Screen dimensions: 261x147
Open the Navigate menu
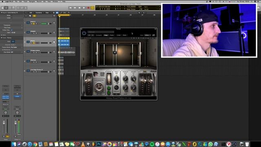coord(32,2)
